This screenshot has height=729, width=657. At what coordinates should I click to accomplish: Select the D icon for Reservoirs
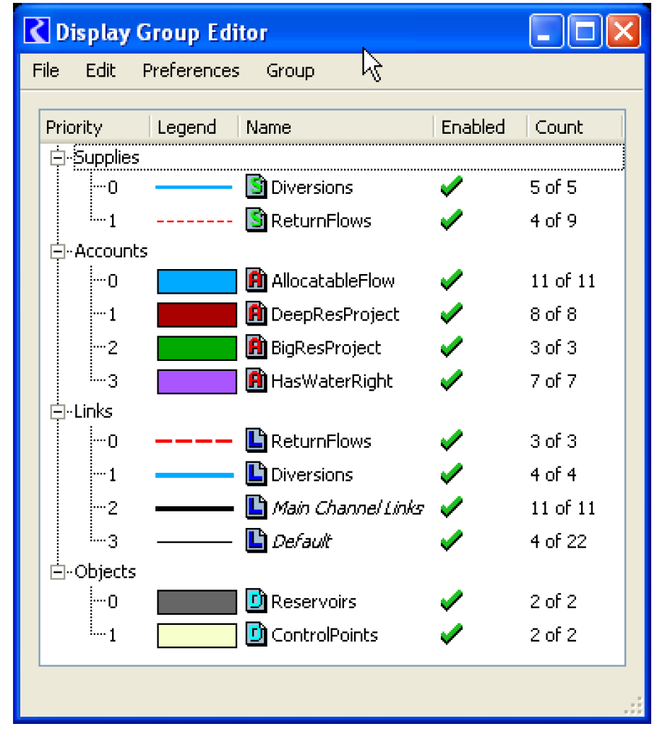257,602
